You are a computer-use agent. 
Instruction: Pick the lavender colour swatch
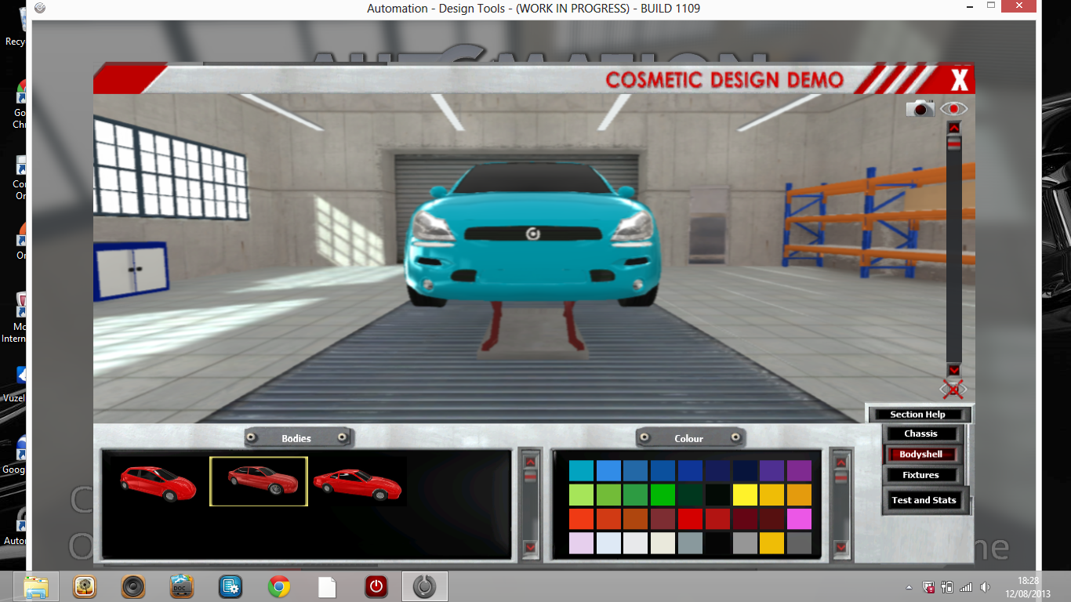tap(581, 543)
